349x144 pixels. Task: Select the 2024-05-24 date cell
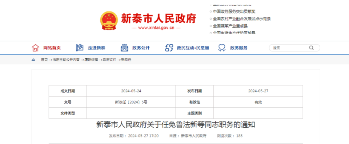[131, 91]
